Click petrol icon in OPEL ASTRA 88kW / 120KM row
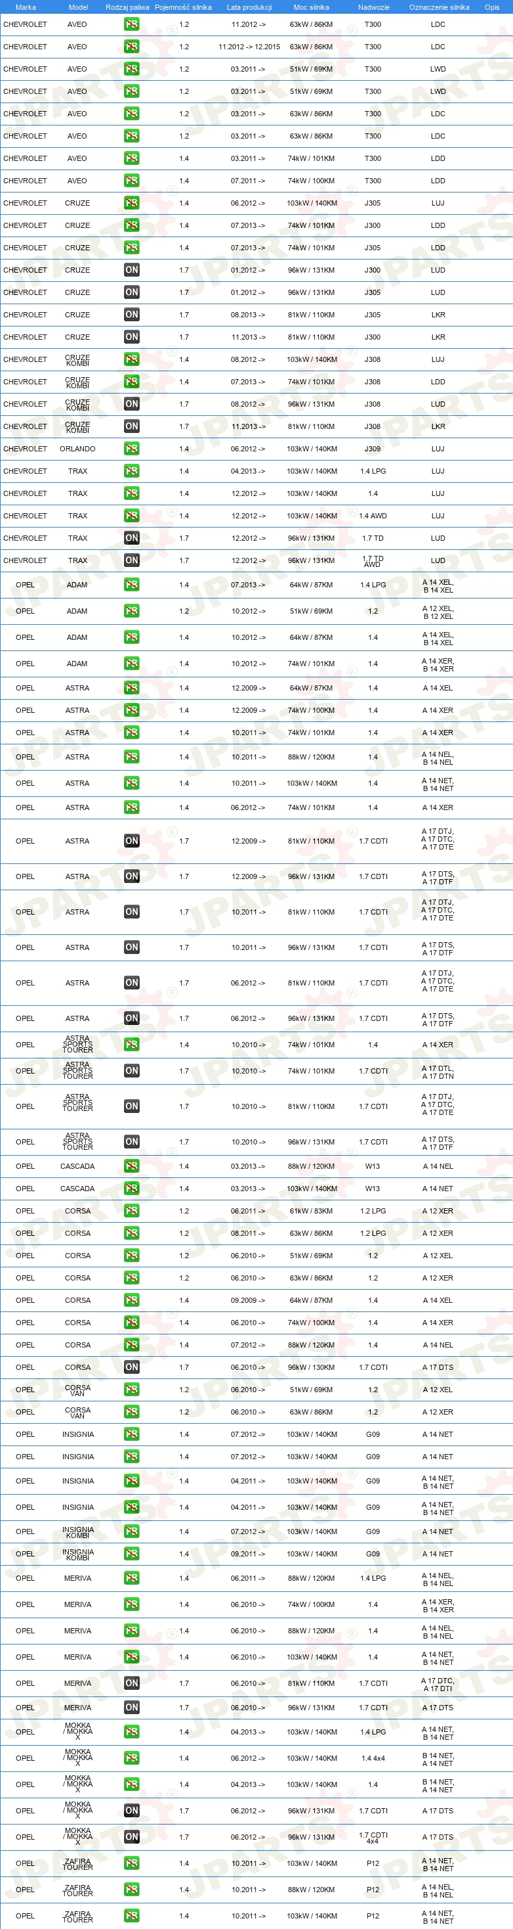 tap(132, 757)
